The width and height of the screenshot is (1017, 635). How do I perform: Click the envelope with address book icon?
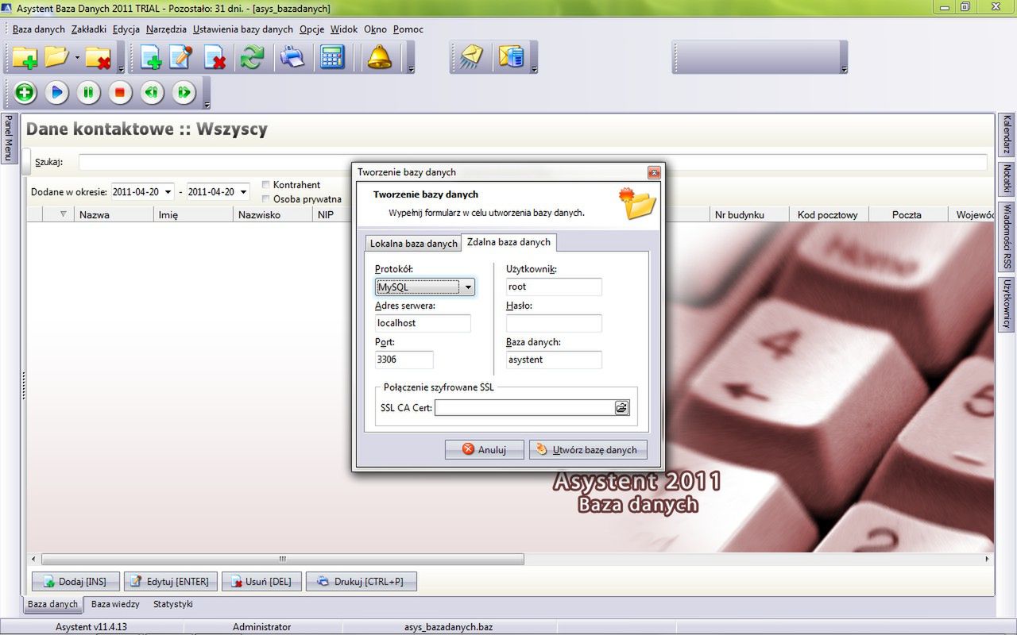511,57
